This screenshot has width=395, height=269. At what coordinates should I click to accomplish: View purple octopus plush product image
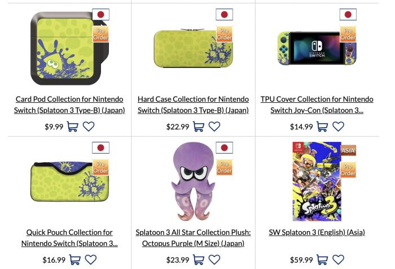click(193, 181)
